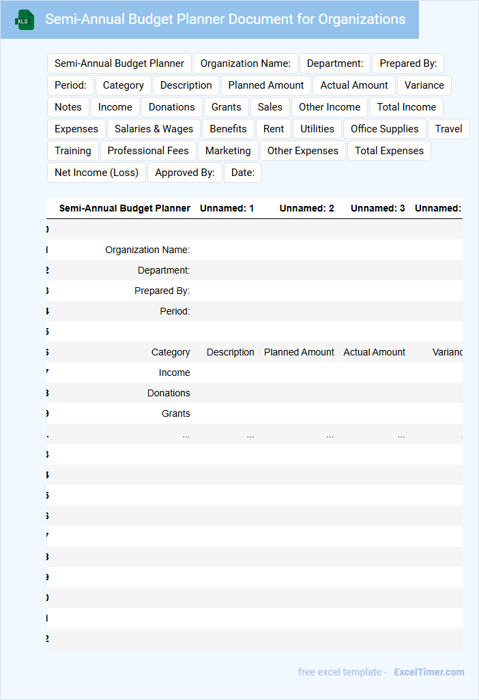The width and height of the screenshot is (479, 700).
Task: Select the Semi-Annual Budget Planner column header
Action: coord(124,208)
